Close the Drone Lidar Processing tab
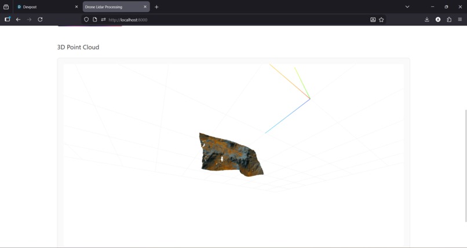 point(145,7)
